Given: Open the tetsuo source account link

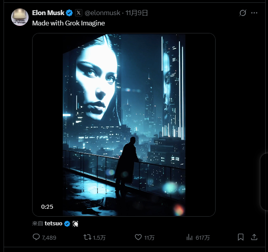Looking at the screenshot, I should 53,224.
